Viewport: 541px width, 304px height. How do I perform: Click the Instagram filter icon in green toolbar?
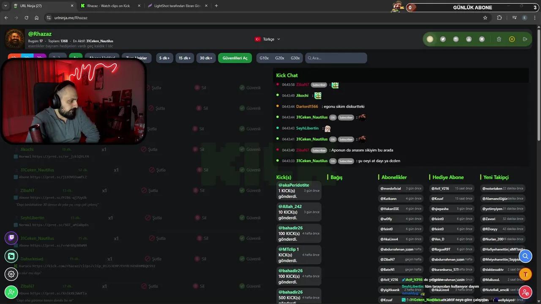[x=456, y=39]
